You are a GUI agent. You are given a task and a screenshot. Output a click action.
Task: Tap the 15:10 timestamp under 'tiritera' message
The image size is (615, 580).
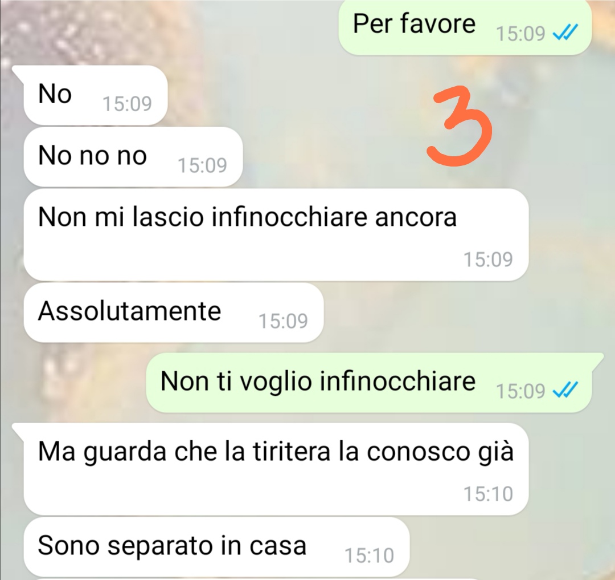click(x=489, y=494)
